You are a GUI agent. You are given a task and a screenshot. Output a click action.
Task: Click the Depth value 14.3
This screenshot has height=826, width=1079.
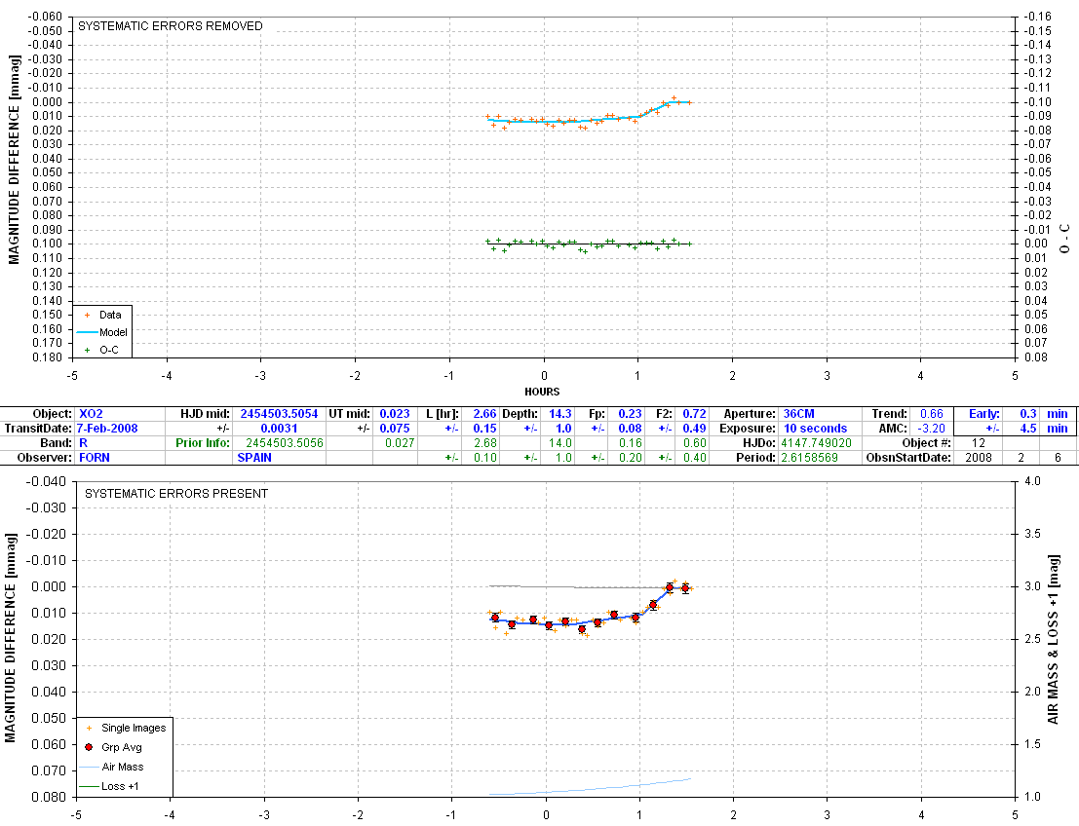(x=562, y=414)
